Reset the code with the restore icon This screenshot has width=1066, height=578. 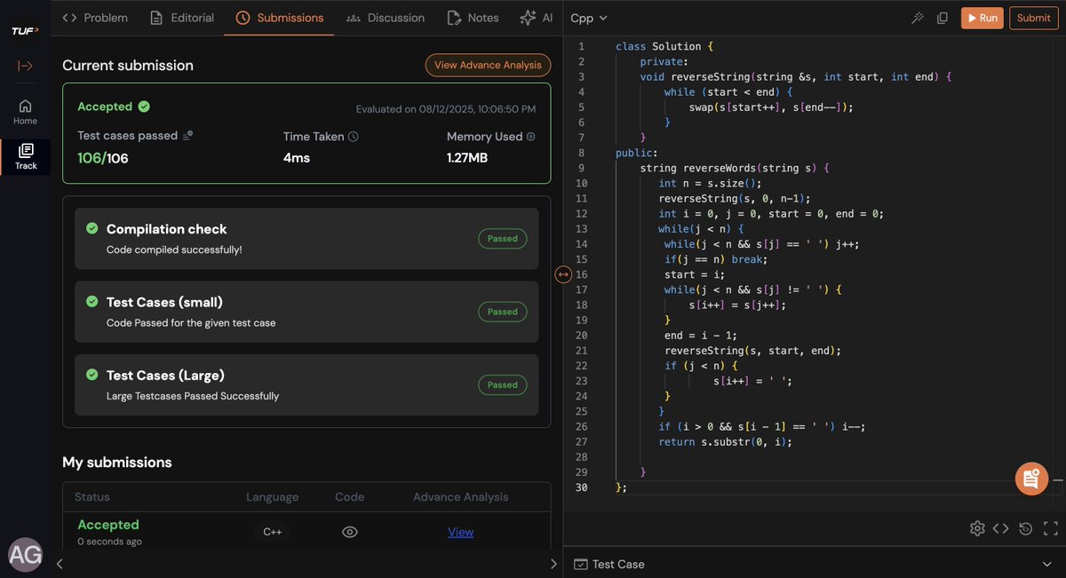tap(1025, 527)
